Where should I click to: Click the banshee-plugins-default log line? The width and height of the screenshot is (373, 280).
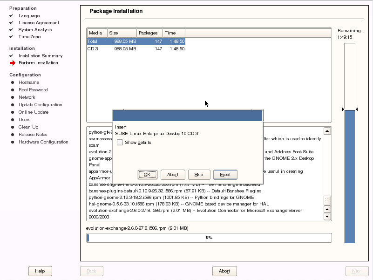tap(175, 191)
